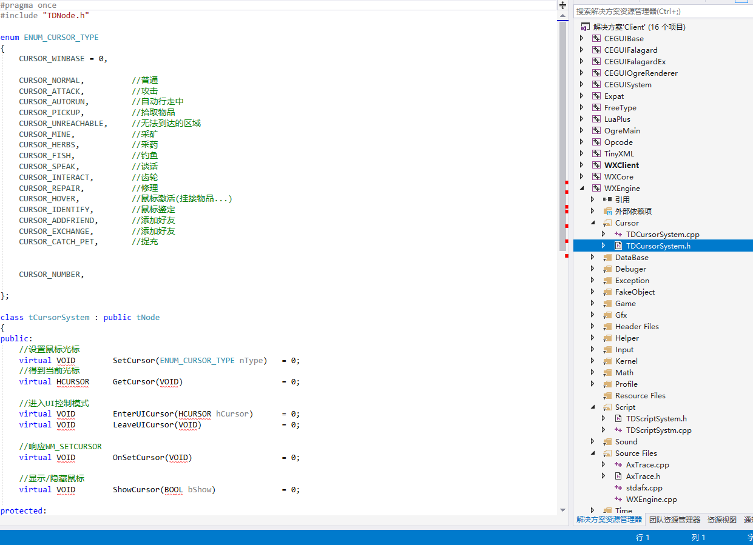Click the editor scrollbar down arrow
This screenshot has width=753, height=545.
(562, 510)
